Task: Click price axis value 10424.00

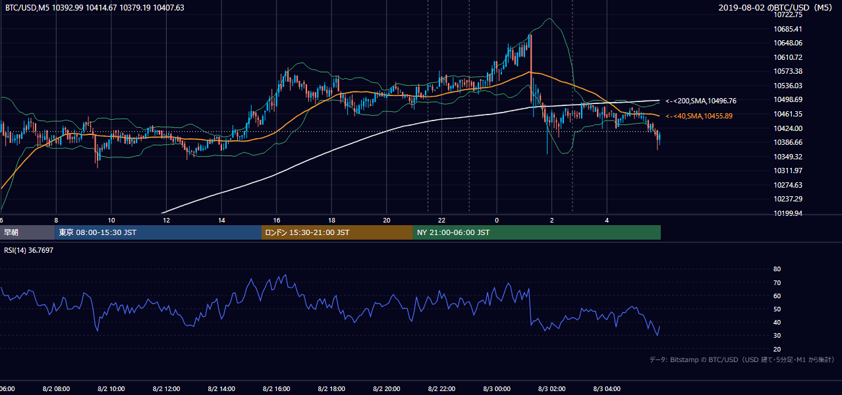Action: (789, 128)
